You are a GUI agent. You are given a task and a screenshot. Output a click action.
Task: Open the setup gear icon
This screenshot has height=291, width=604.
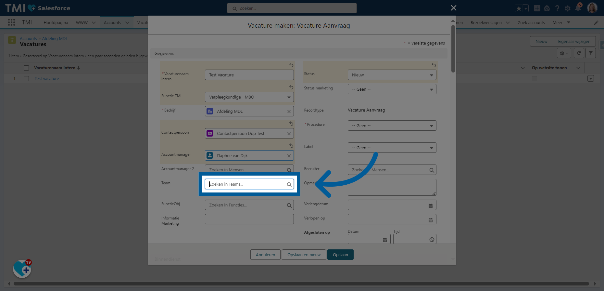(x=568, y=8)
